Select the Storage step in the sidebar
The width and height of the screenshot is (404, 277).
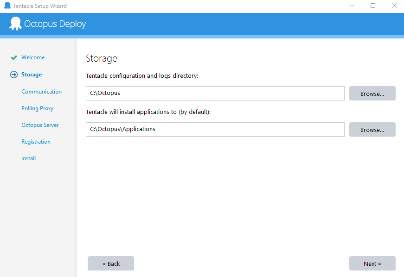[32, 75]
